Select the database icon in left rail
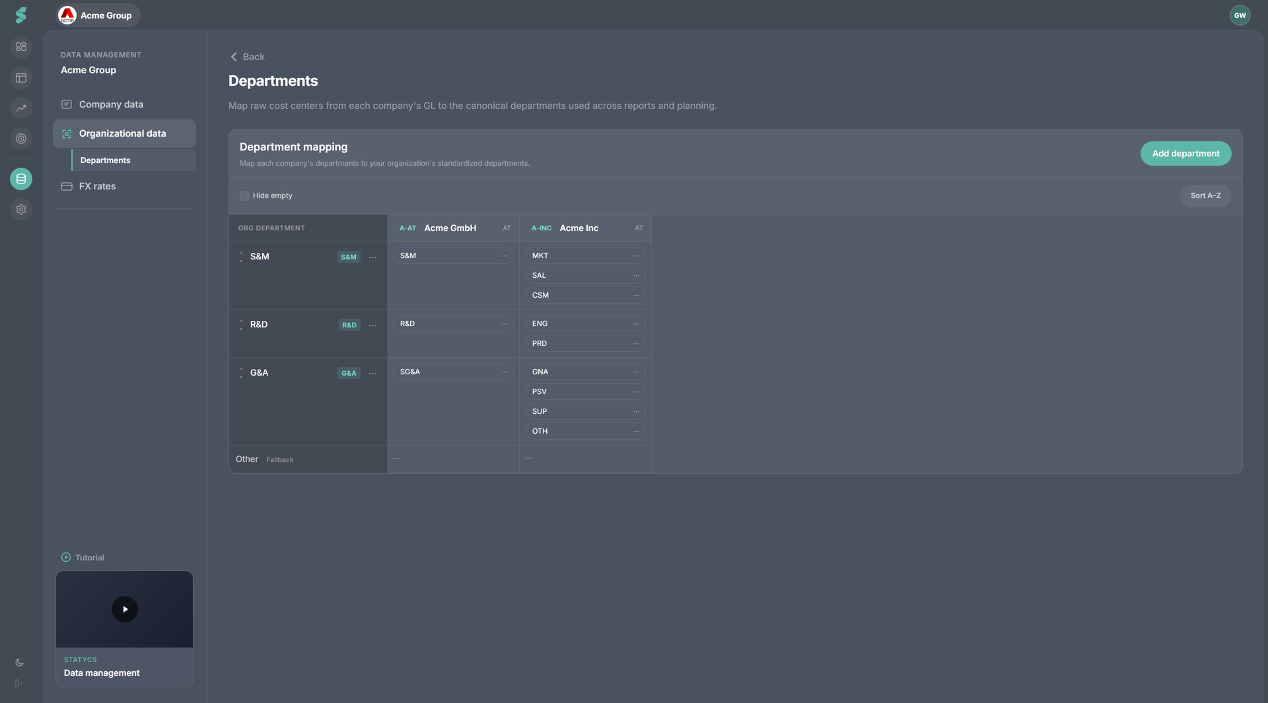The height and width of the screenshot is (703, 1268). (21, 179)
